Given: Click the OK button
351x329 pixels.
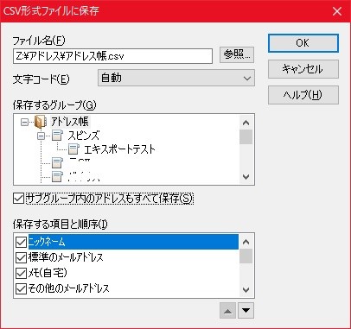Looking at the screenshot, I should [x=303, y=43].
